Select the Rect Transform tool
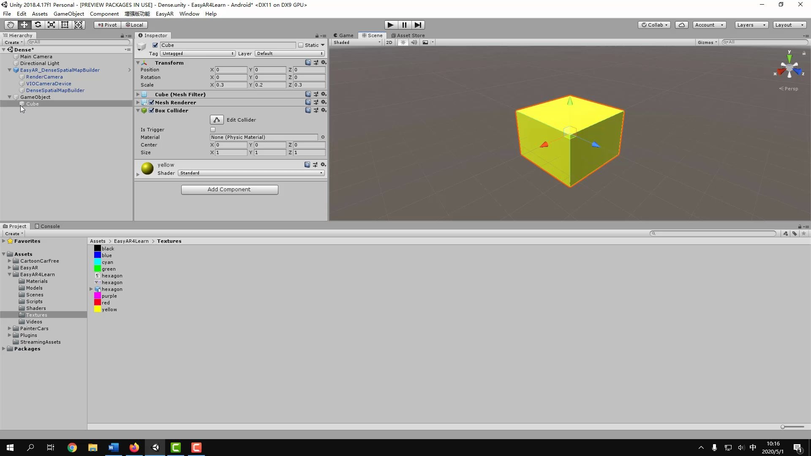This screenshot has width=811, height=456. tap(65, 25)
